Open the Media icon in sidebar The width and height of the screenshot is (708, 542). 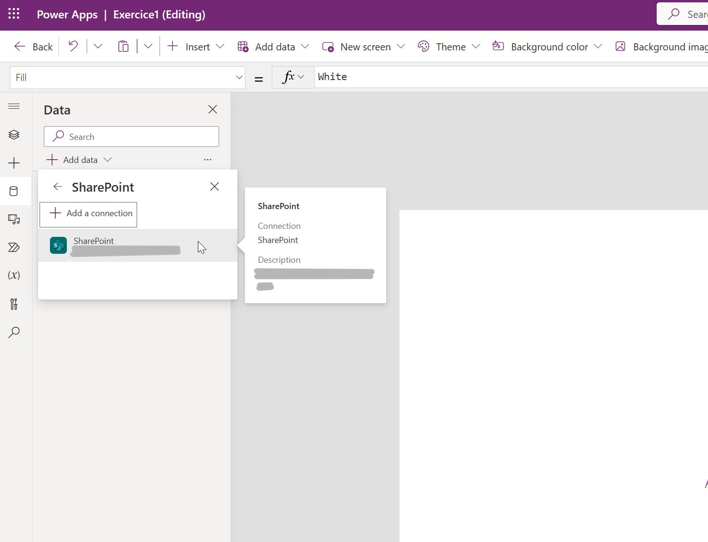pos(14,219)
